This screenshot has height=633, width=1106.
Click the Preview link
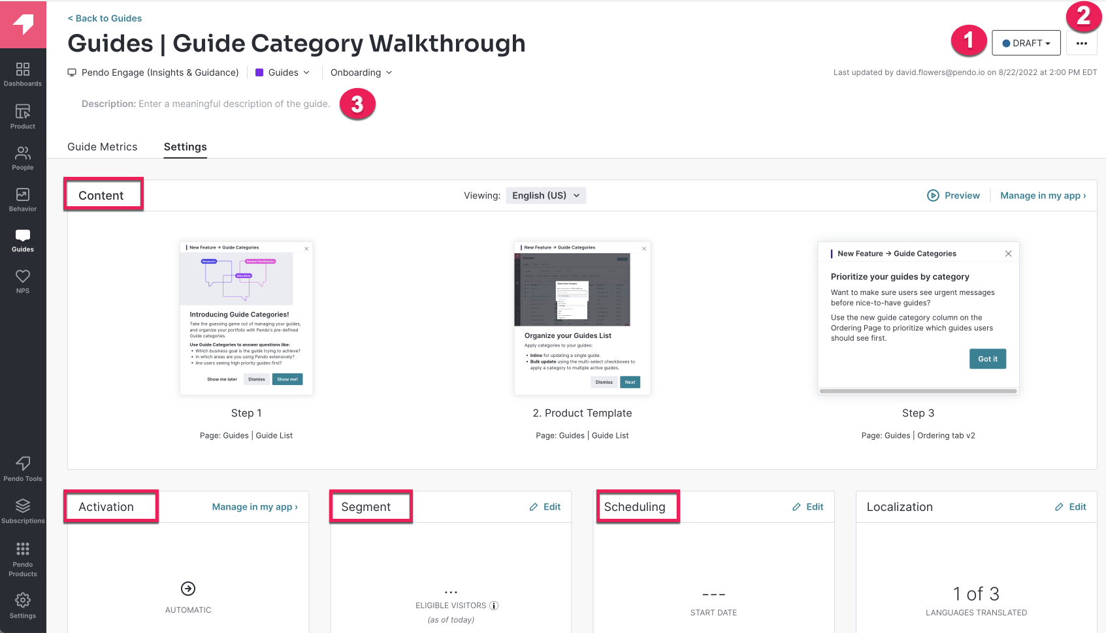coord(962,196)
